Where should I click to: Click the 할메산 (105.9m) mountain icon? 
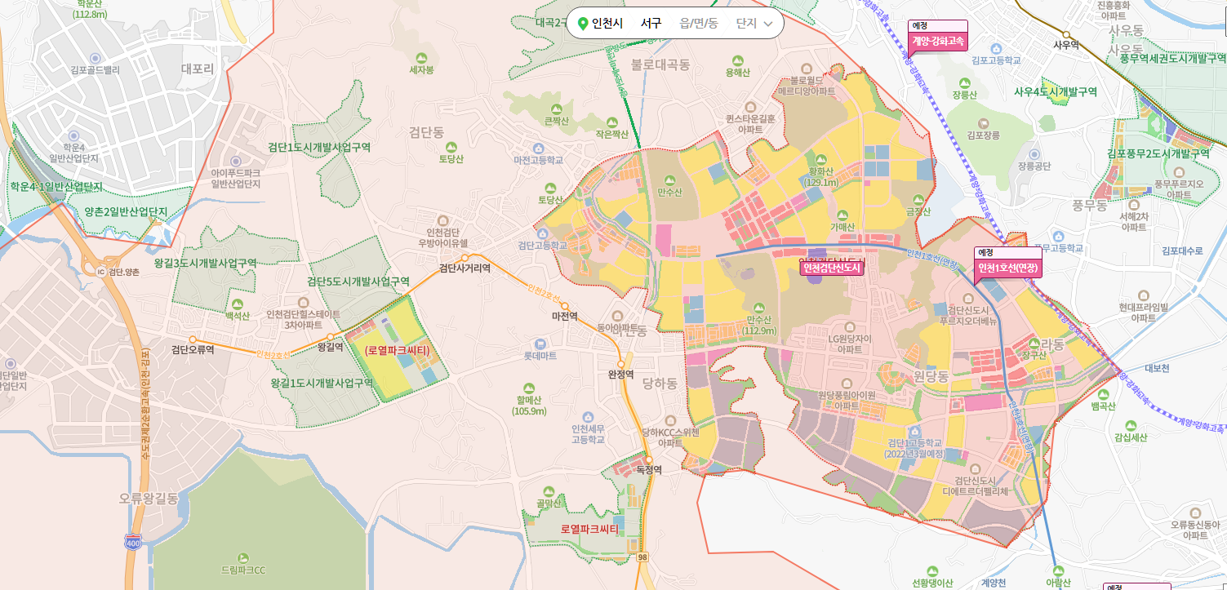coord(528,387)
